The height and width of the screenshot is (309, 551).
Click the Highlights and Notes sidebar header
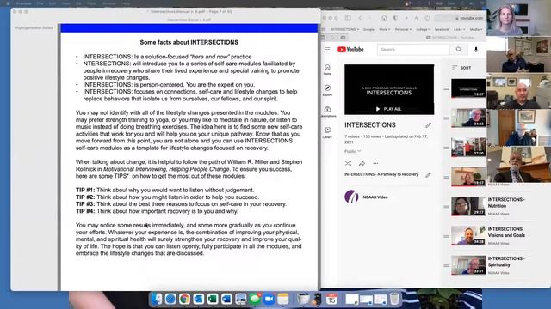point(34,27)
